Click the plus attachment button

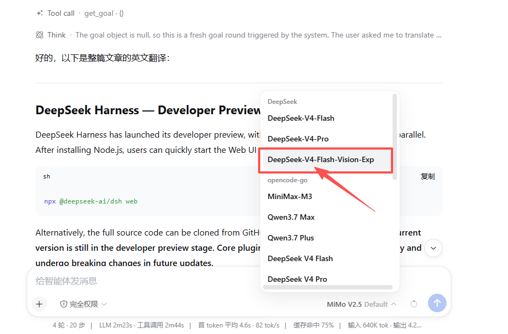click(39, 304)
